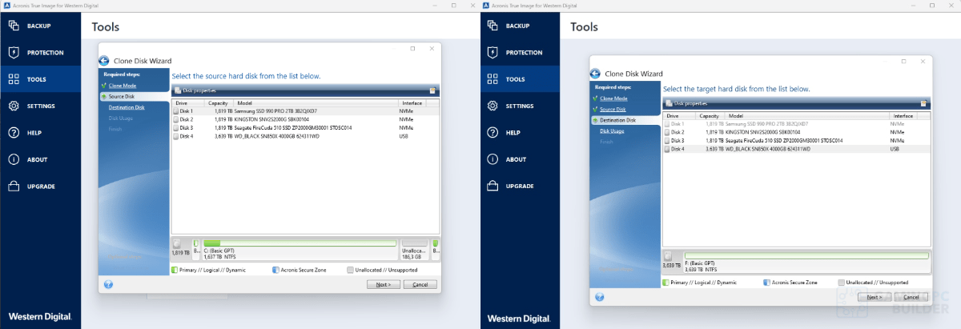This screenshot has height=329, width=961.
Task: Click Disk properties in the target-disk wizard
Action: [x=686, y=103]
